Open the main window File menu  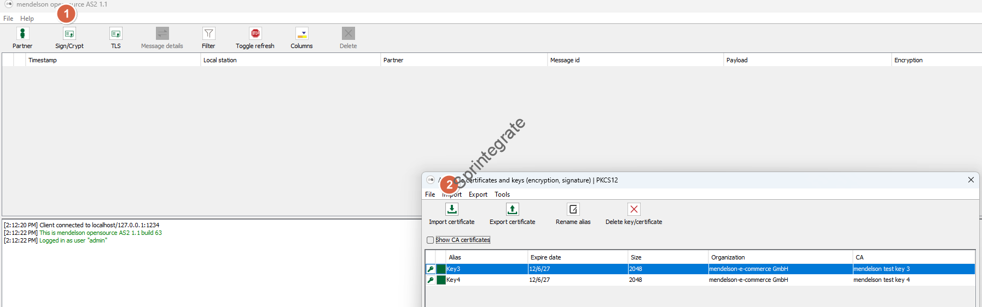click(x=8, y=19)
